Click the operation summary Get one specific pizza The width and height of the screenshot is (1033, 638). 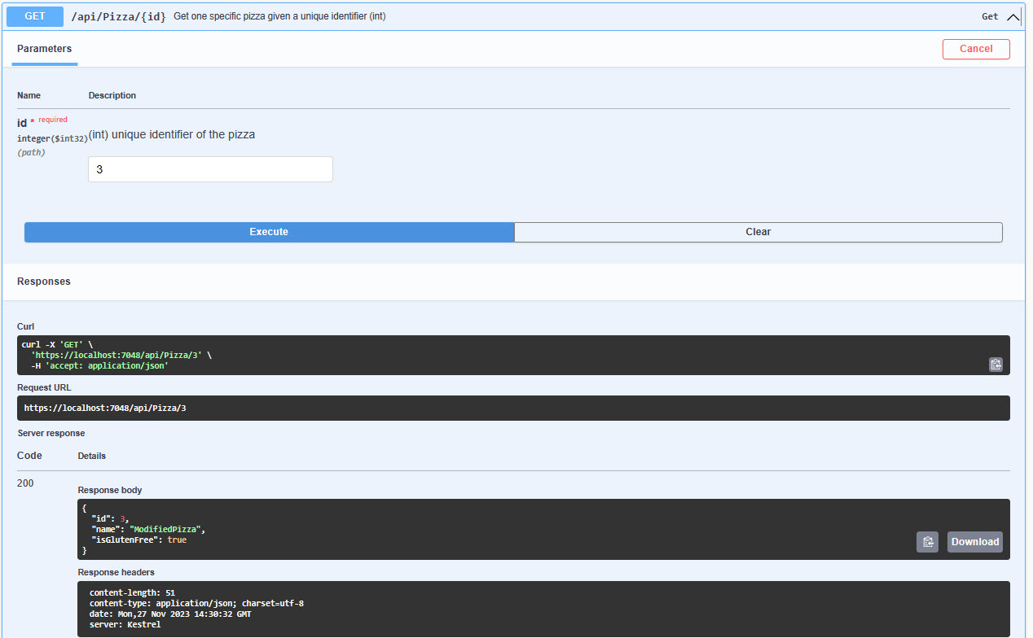(x=279, y=16)
